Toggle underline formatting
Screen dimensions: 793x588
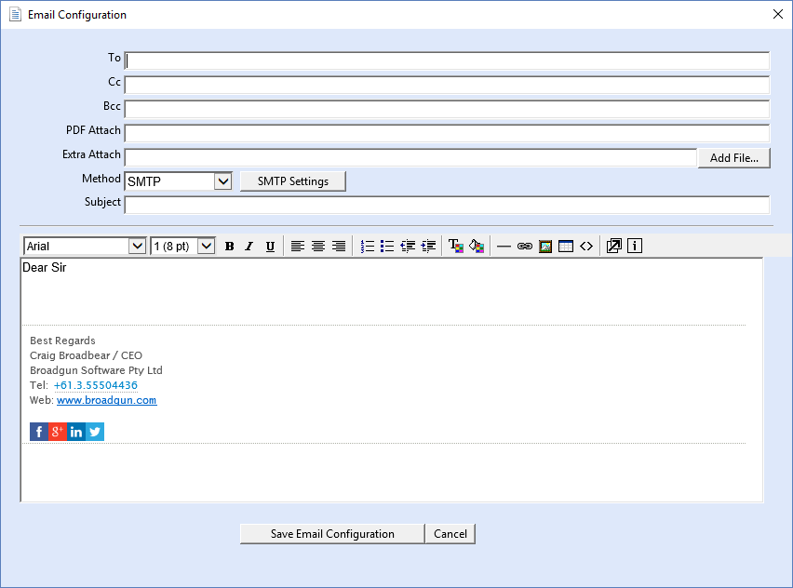270,247
